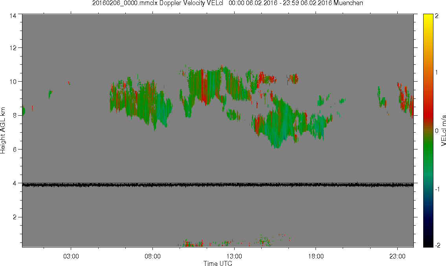Click the 23:00 time tick label
Viewport: 446px width, 266px height.
pos(397,256)
